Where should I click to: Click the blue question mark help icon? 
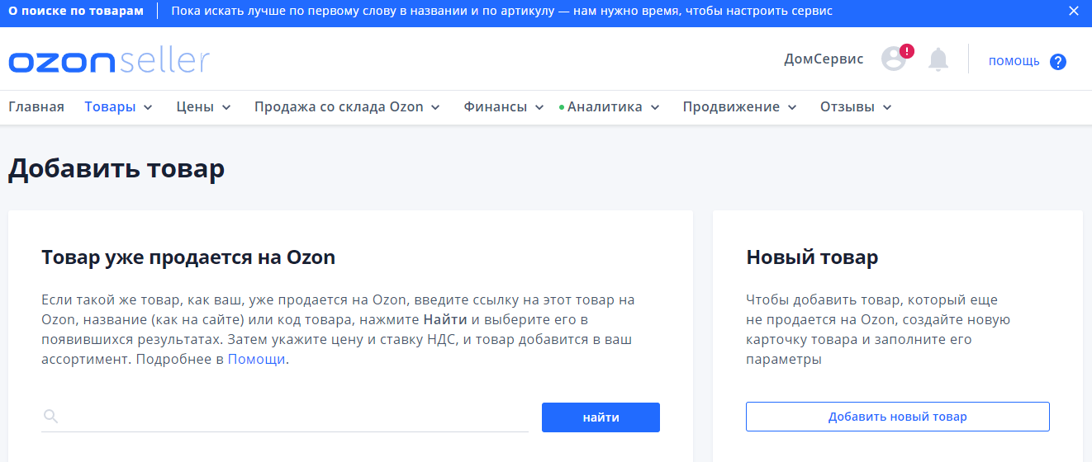tap(1058, 62)
